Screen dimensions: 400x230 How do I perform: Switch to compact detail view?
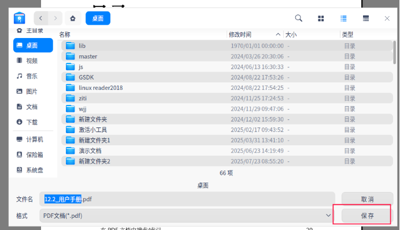click(x=366, y=18)
